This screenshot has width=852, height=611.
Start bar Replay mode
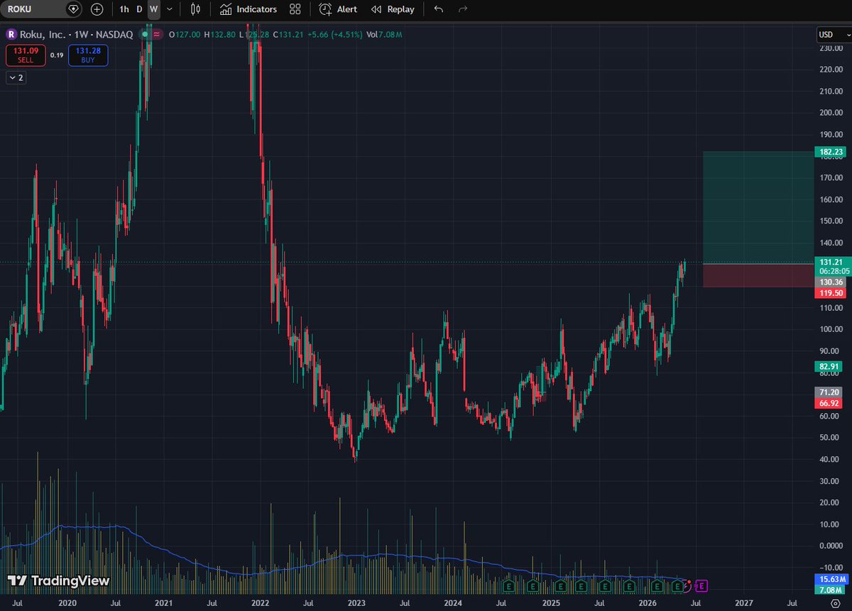(x=393, y=9)
